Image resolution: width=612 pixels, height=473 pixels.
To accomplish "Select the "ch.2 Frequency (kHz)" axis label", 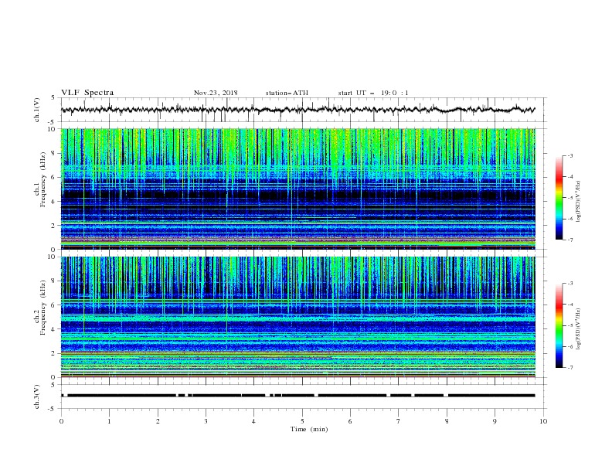I will pos(40,308).
